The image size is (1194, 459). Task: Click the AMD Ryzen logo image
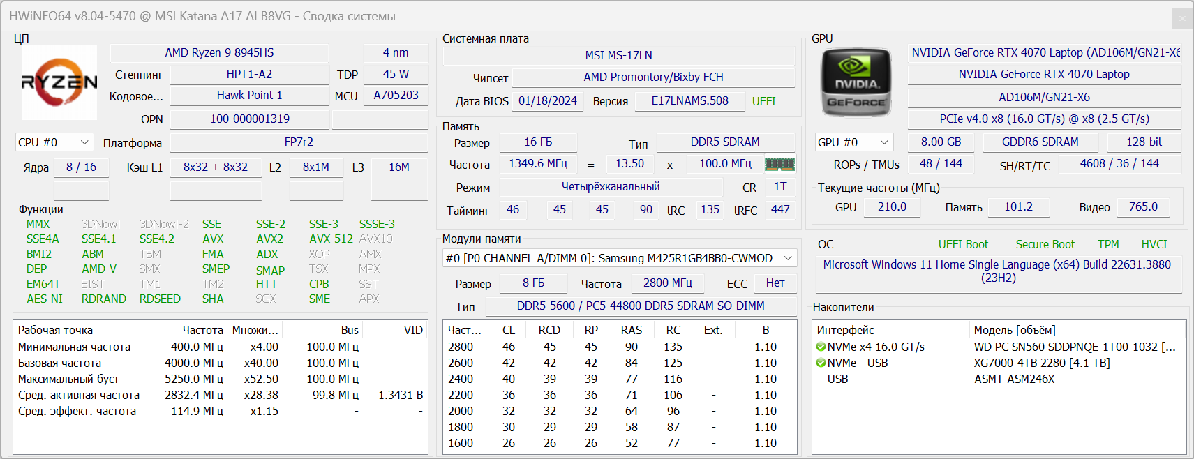tap(59, 82)
